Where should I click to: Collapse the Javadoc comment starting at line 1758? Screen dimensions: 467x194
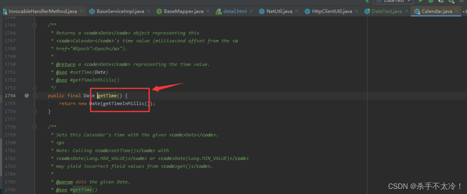[x=35, y=127]
